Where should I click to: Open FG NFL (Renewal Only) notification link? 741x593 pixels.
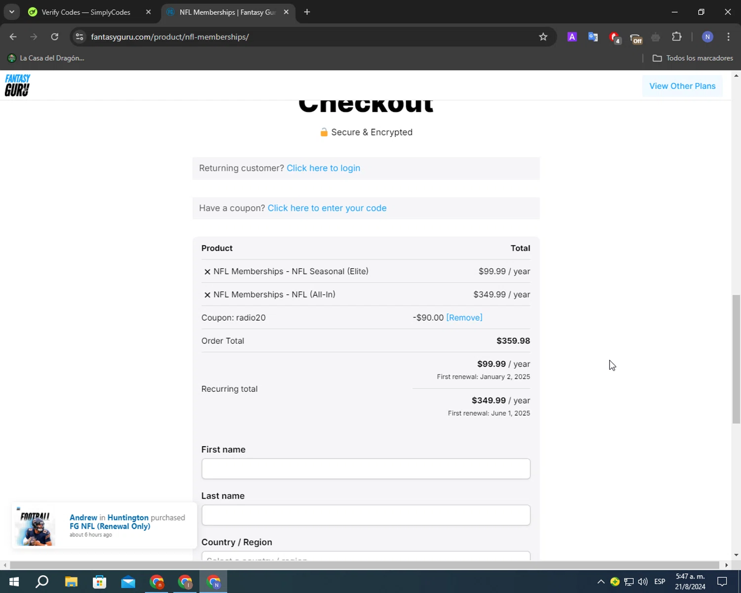coord(110,526)
